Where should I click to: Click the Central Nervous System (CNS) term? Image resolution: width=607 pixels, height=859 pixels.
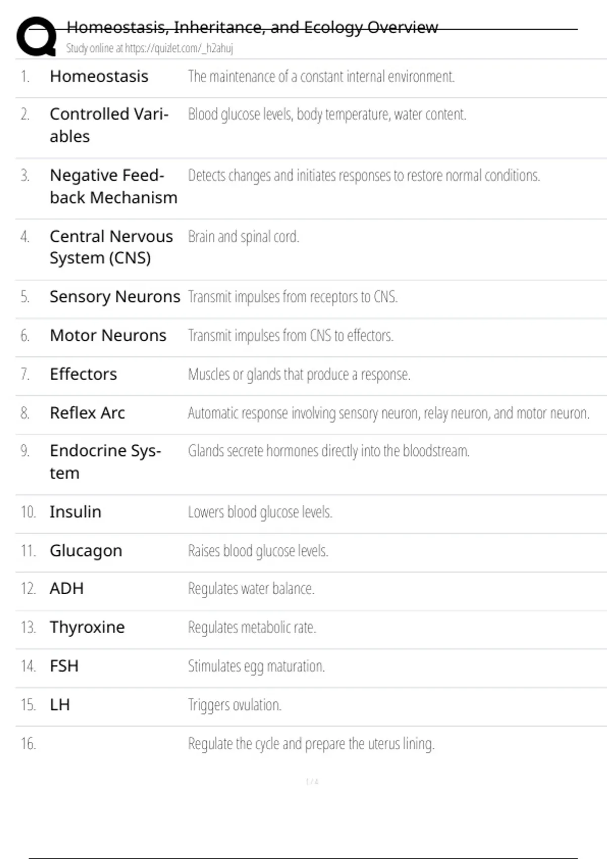pyautogui.click(x=111, y=247)
